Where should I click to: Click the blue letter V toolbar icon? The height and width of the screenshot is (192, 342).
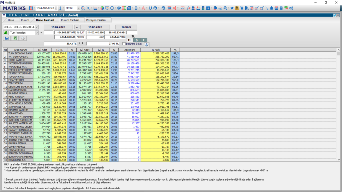(x=242, y=8)
